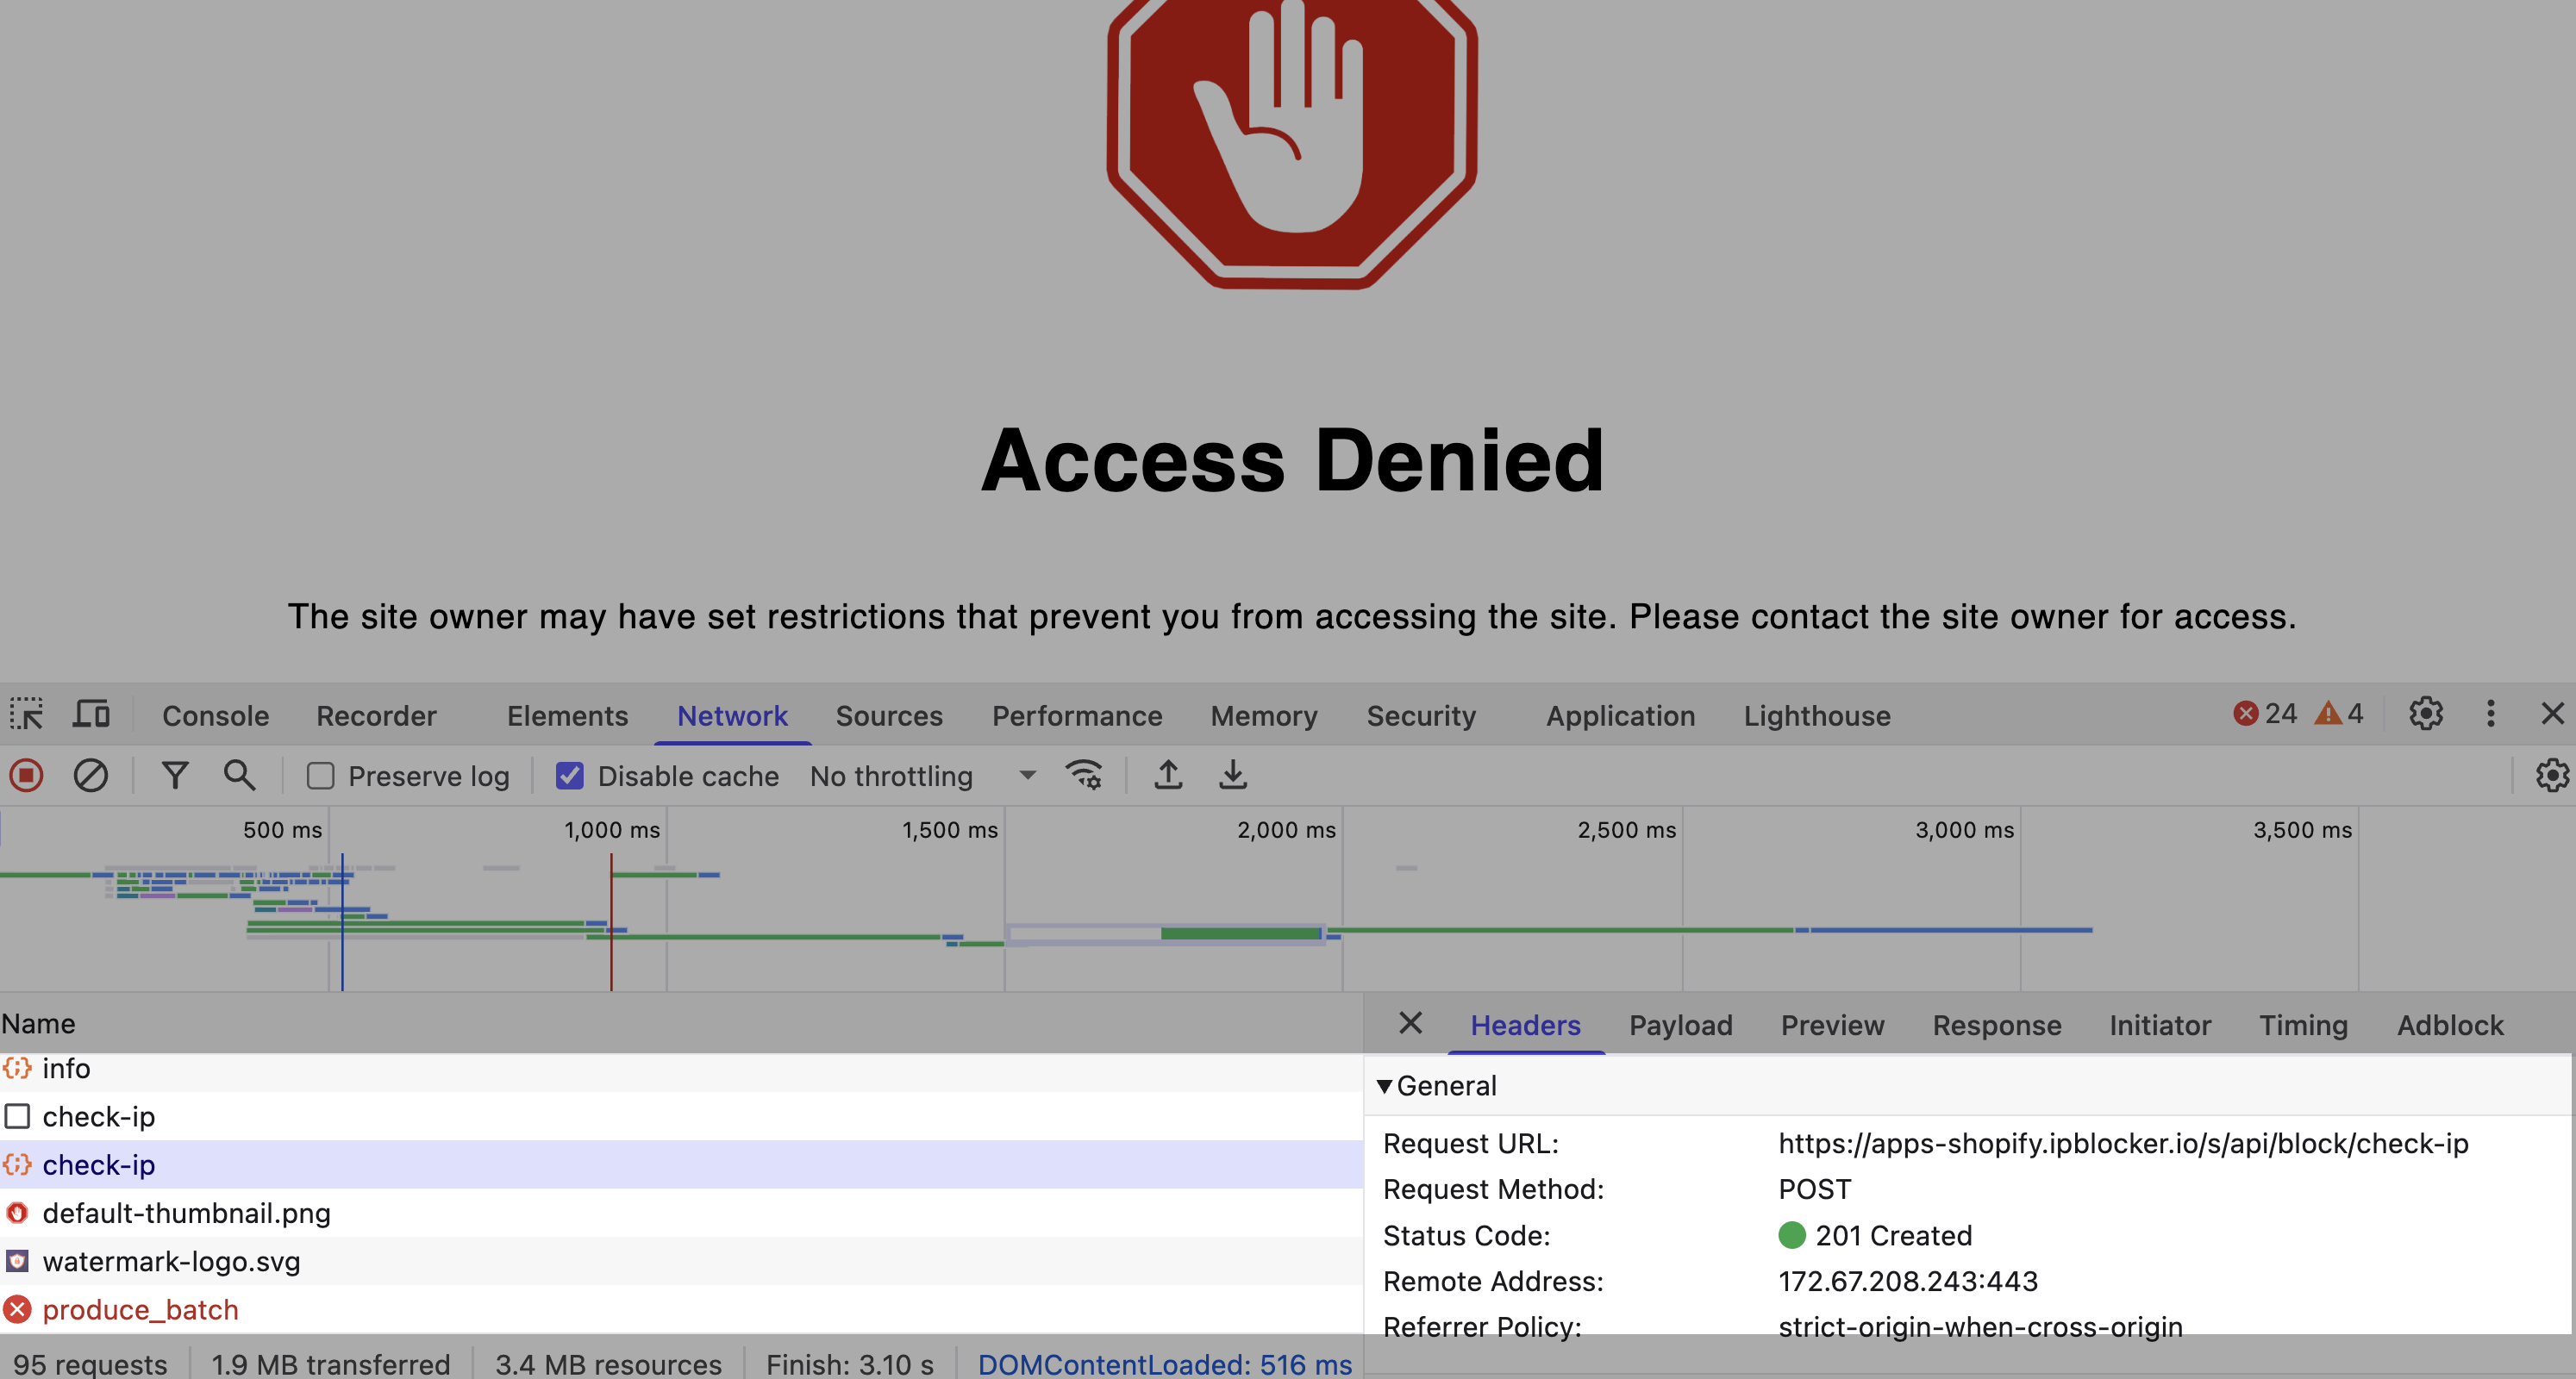2576x1379 pixels.
Task: Click the 4 warnings badge
Action: pos(2339,714)
